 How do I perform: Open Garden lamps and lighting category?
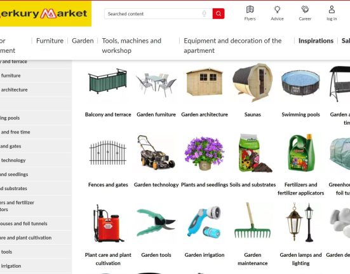[300, 259]
